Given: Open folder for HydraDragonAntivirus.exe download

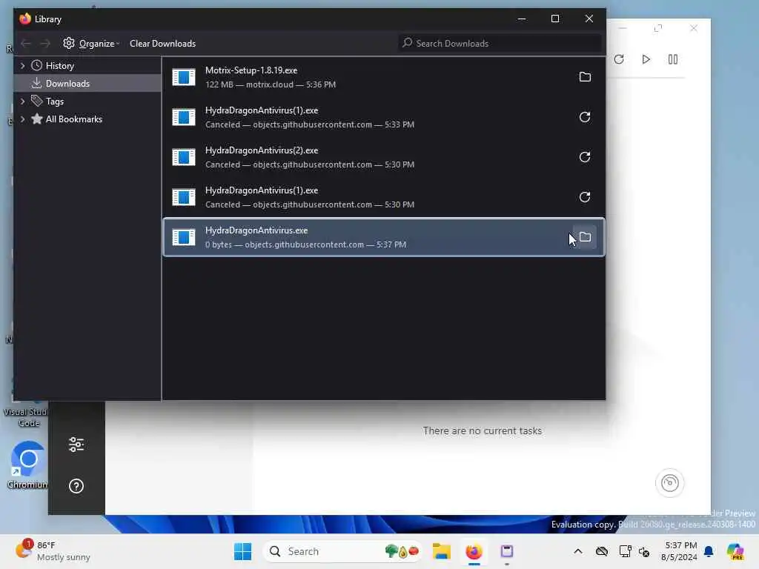Looking at the screenshot, I should coord(585,237).
